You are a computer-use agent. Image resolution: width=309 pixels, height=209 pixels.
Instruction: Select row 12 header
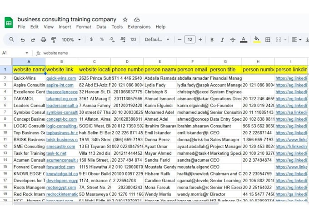(5, 146)
